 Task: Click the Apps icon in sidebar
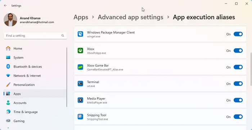[8, 94]
